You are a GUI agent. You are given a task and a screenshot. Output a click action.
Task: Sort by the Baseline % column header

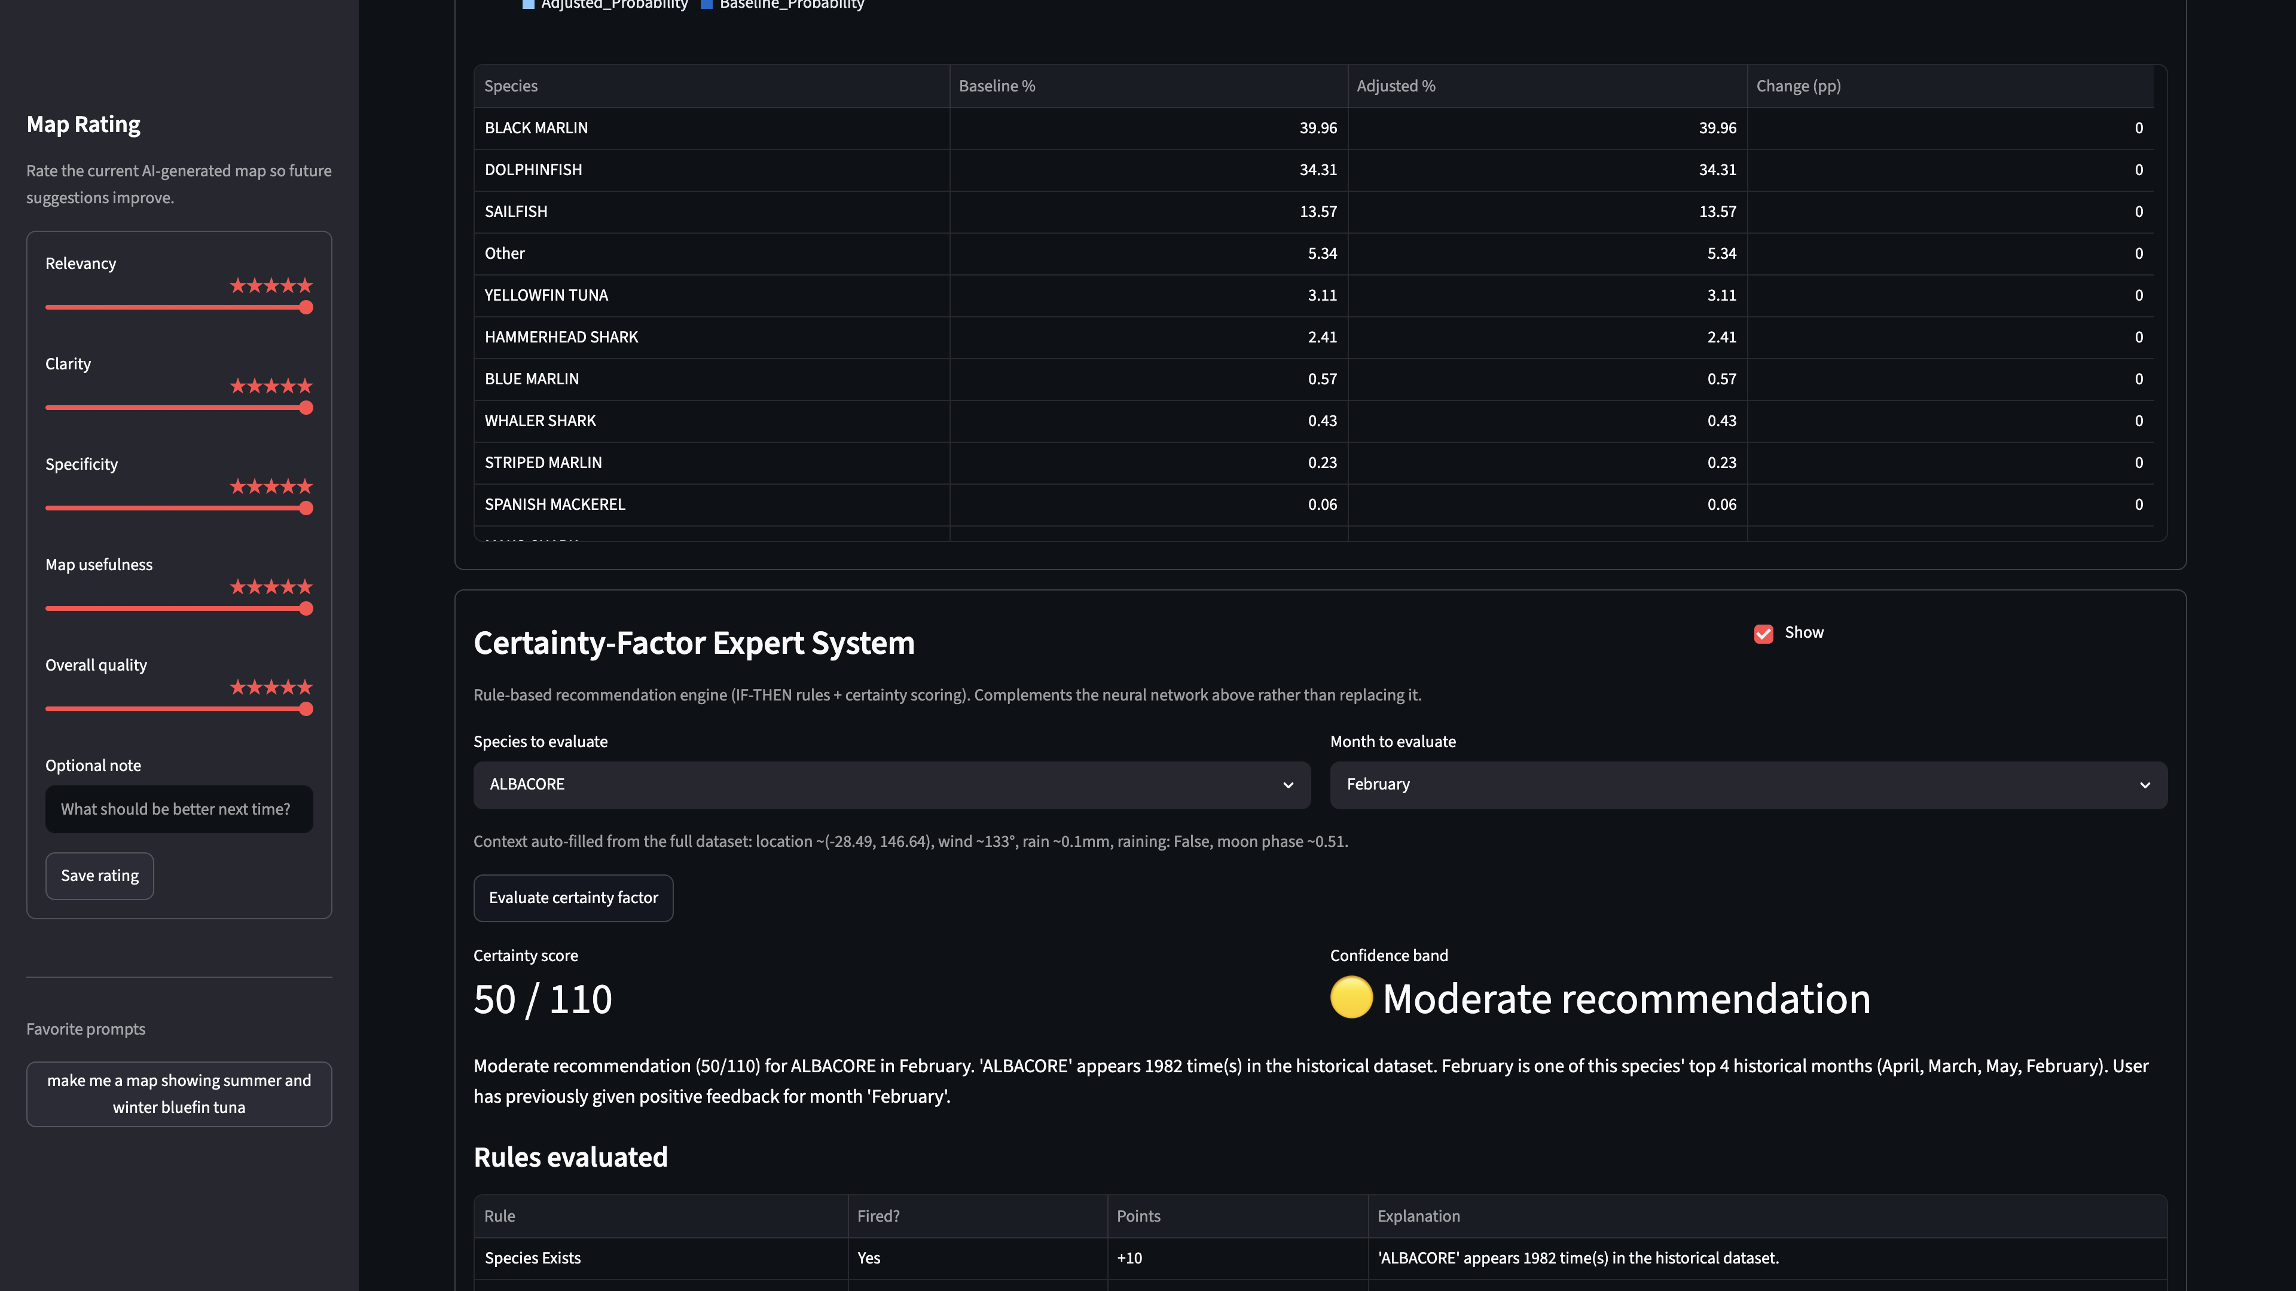pos(1148,87)
